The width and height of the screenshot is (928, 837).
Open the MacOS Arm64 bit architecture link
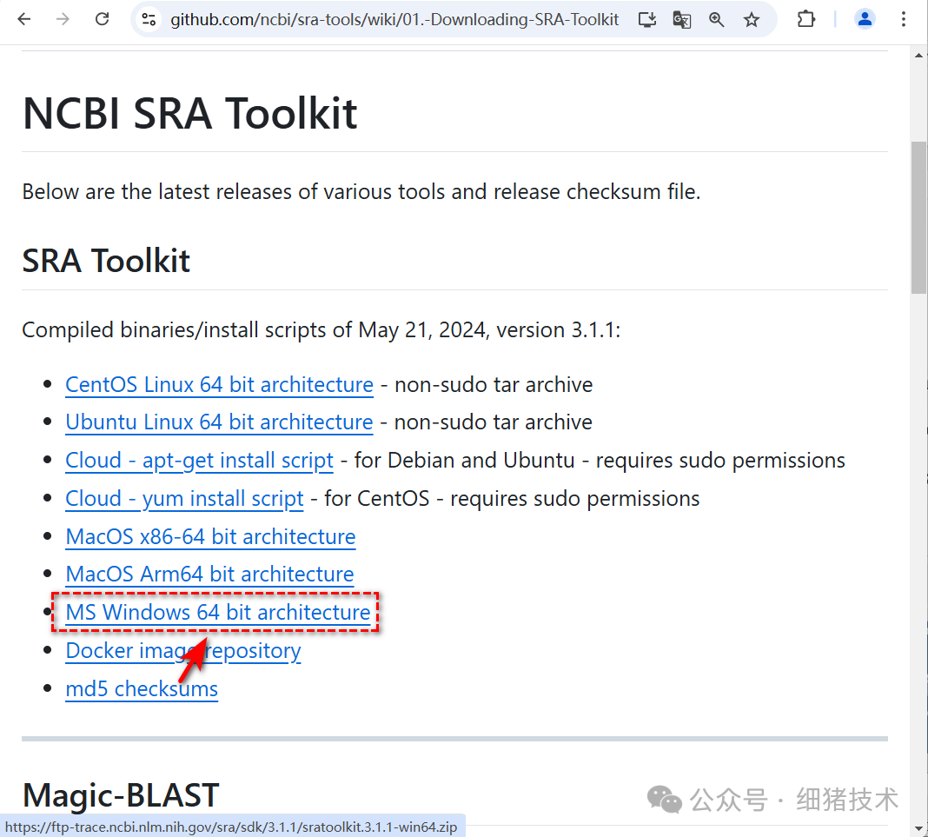pyautogui.click(x=209, y=574)
